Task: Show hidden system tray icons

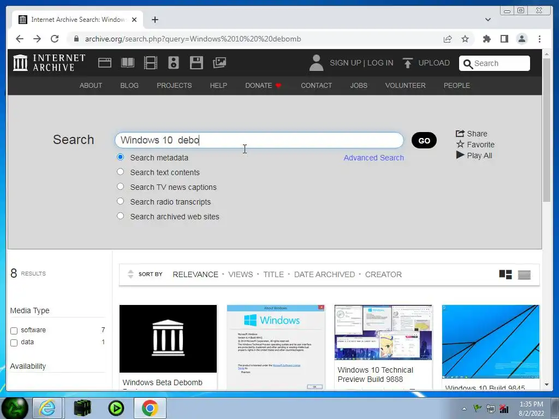Action: point(464,409)
